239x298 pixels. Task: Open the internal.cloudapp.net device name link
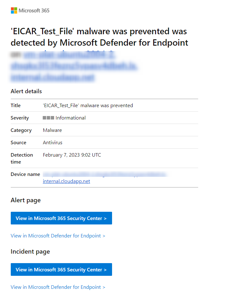click(x=66, y=181)
